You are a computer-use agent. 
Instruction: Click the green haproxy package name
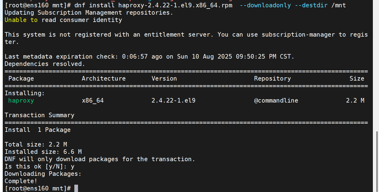(21, 100)
